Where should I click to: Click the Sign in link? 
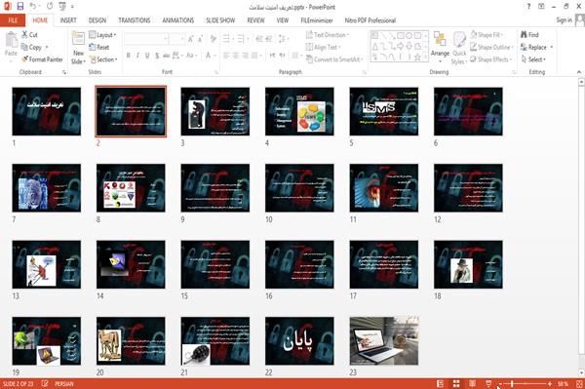coord(564,20)
